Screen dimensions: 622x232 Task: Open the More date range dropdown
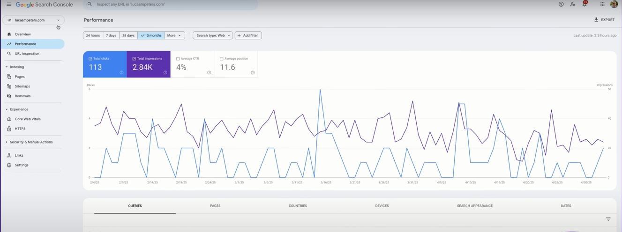click(x=174, y=36)
